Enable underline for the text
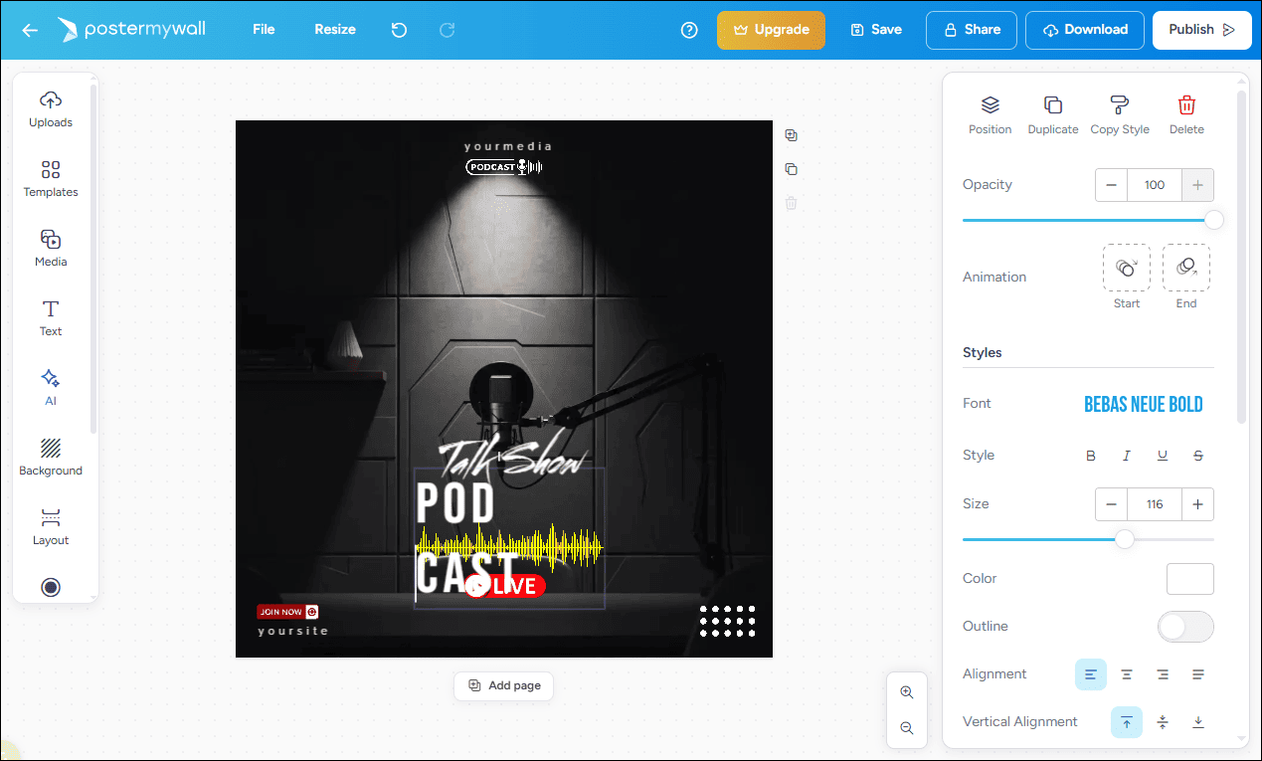 pos(1162,455)
